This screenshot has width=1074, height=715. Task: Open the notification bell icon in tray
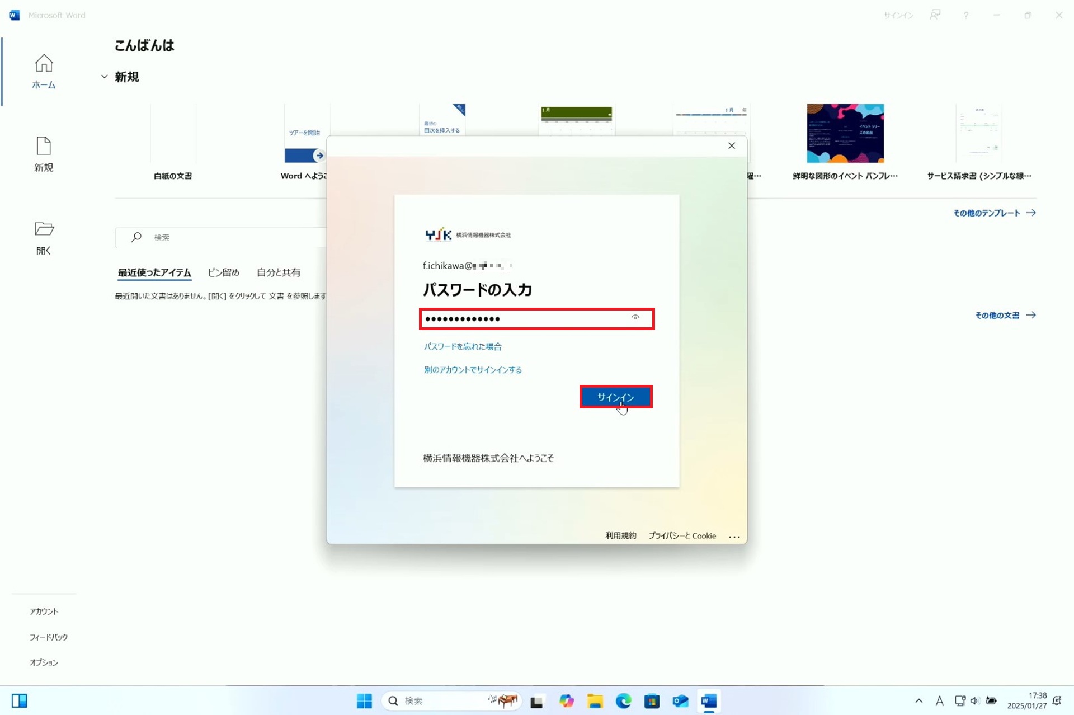1057,700
